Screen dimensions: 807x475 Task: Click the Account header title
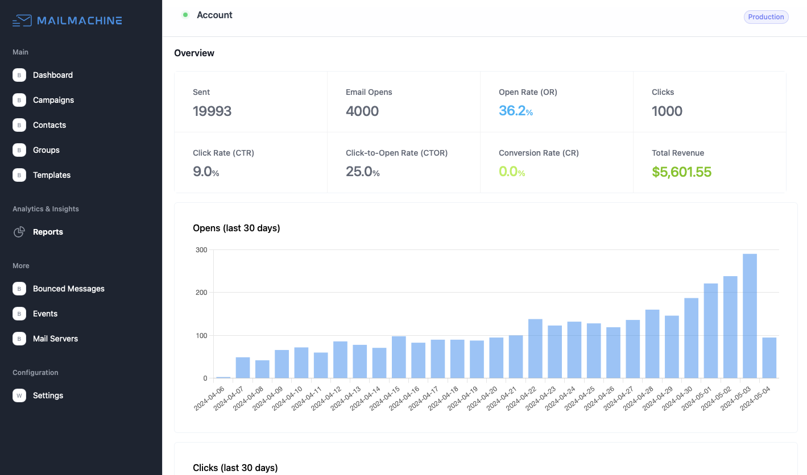(214, 15)
